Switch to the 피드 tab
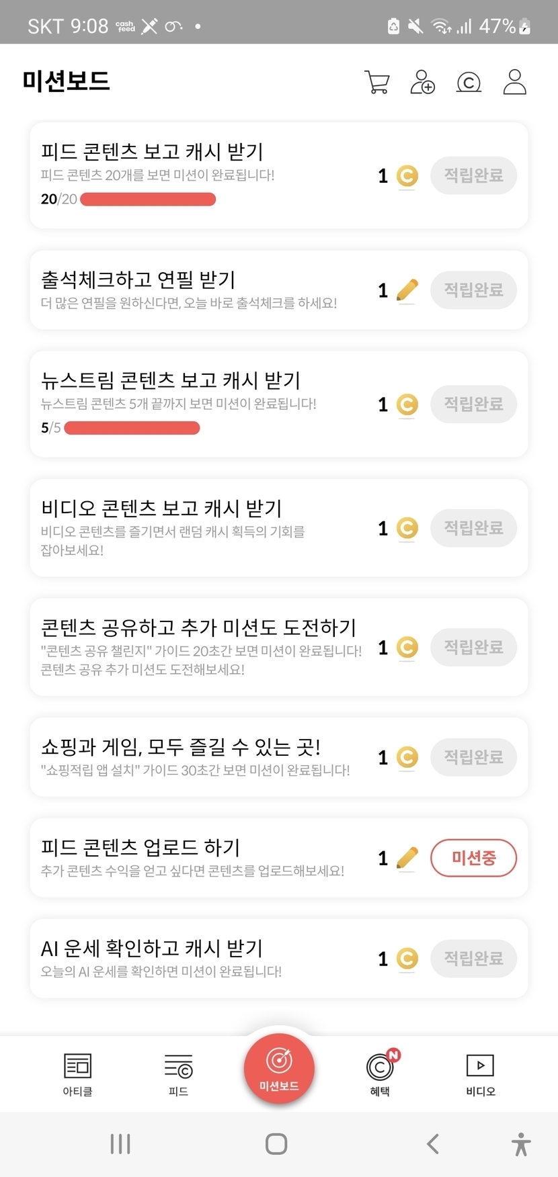Viewport: 558px width, 1177px height. click(178, 1074)
